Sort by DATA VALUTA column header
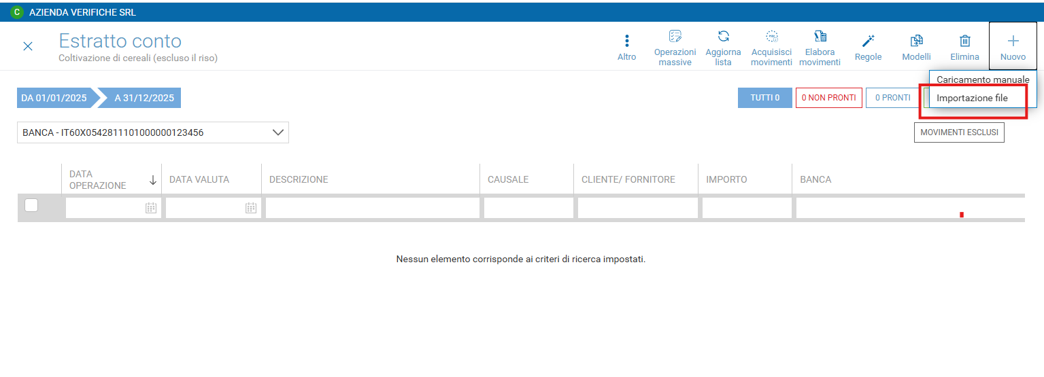The width and height of the screenshot is (1044, 377). 199,179
